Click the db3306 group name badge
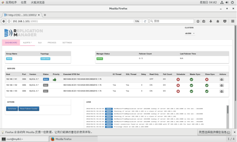Viewport: 237px width, 142px height. [x=9, y=59]
